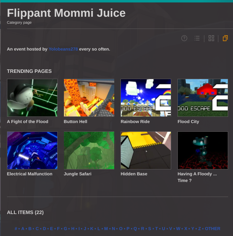This screenshot has width=233, height=236.
Task: Filter all items by letter P
Action: click(x=128, y=229)
